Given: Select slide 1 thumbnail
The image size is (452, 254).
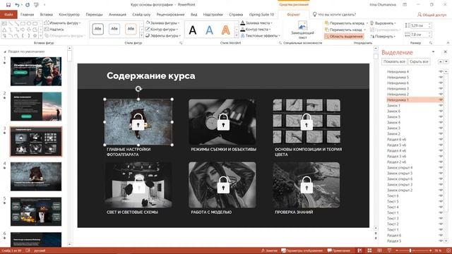Looking at the screenshot, I should 36,71.
